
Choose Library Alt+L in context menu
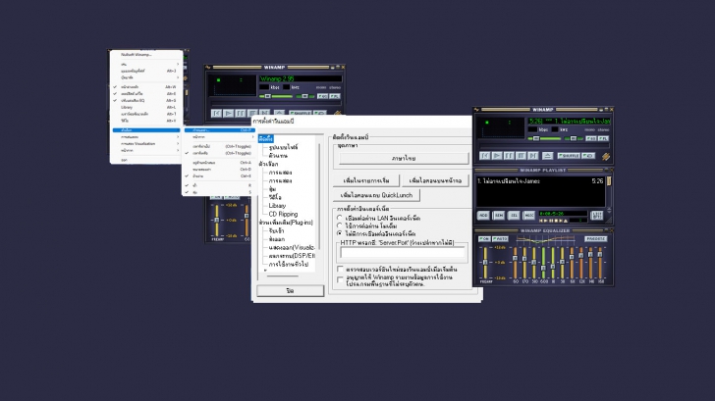point(146,108)
